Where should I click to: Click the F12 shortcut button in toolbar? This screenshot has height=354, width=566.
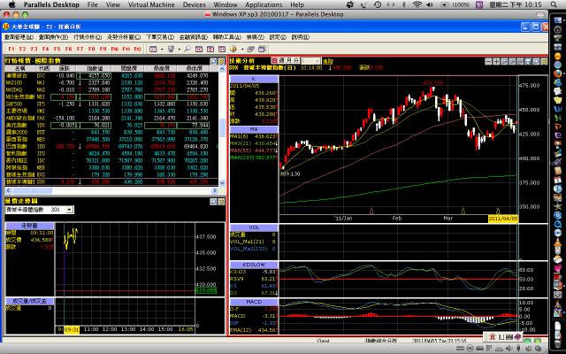[138, 49]
